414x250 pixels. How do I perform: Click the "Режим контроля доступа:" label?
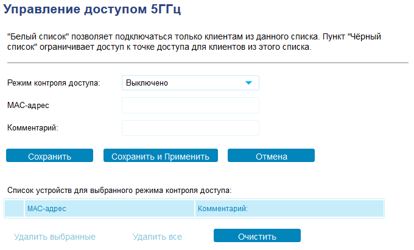coord(53,83)
